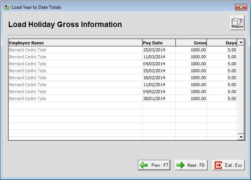Proceed with Next : F8 button

tap(191, 165)
